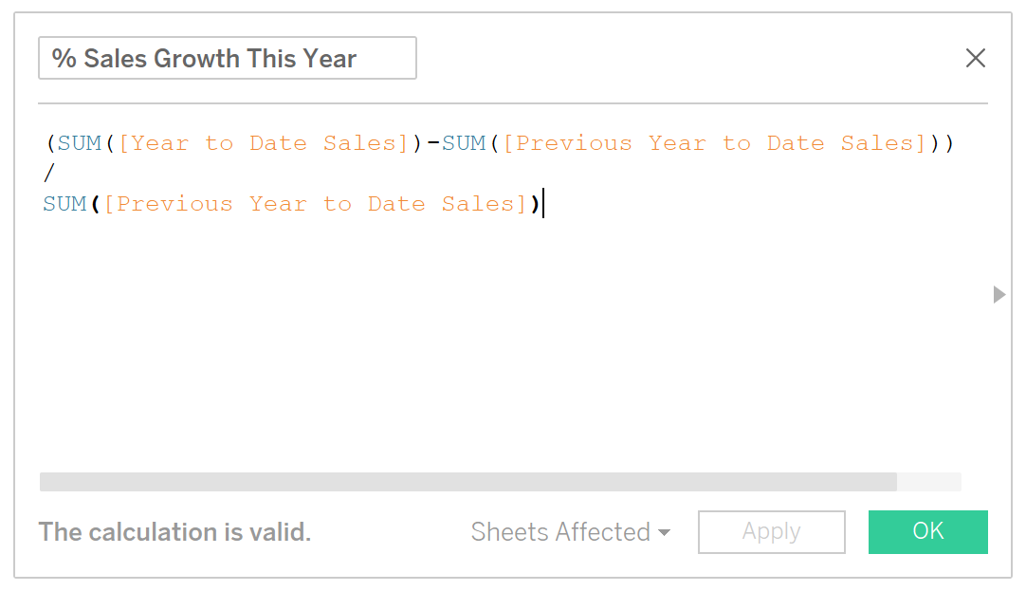Image resolution: width=1026 pixels, height=591 pixels.
Task: Select [Previous Year to Date Sales] on first line
Action: tap(715, 142)
